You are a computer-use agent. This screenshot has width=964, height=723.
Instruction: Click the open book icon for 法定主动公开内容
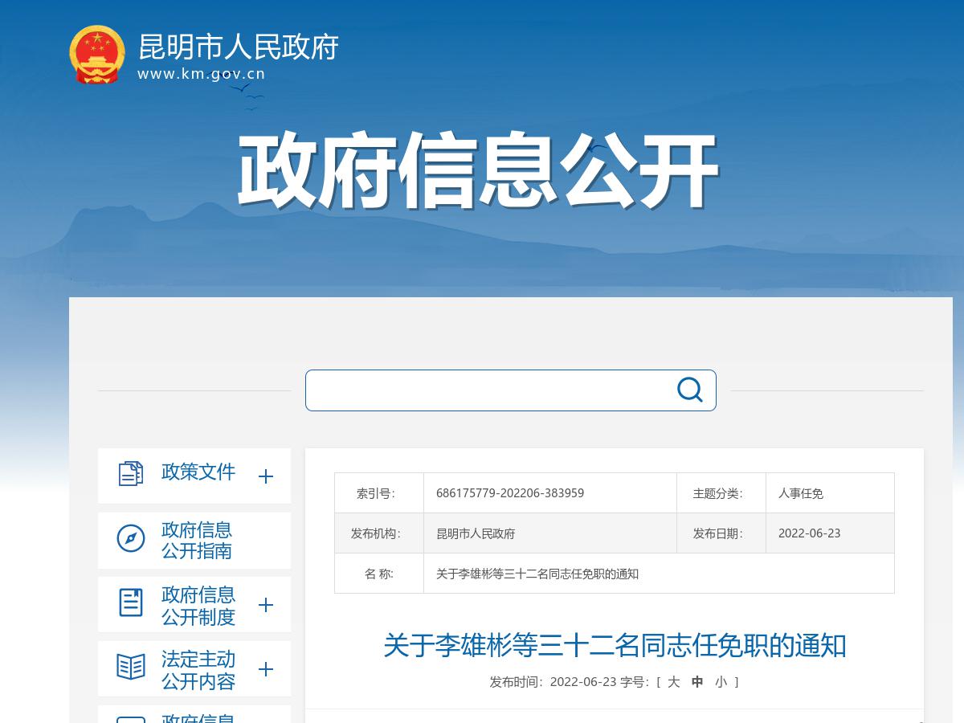click(x=131, y=668)
